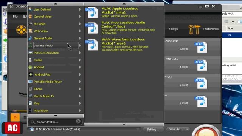Click the Picture & Animation category icon
Viewport: 242px width, 136px height.
point(30,53)
